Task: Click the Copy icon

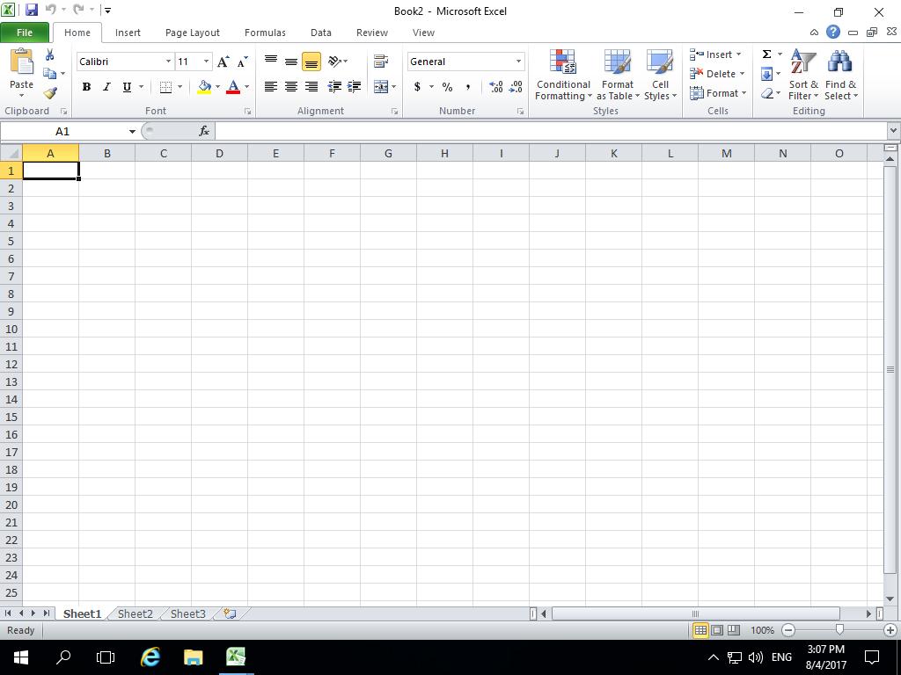Action: click(x=50, y=74)
